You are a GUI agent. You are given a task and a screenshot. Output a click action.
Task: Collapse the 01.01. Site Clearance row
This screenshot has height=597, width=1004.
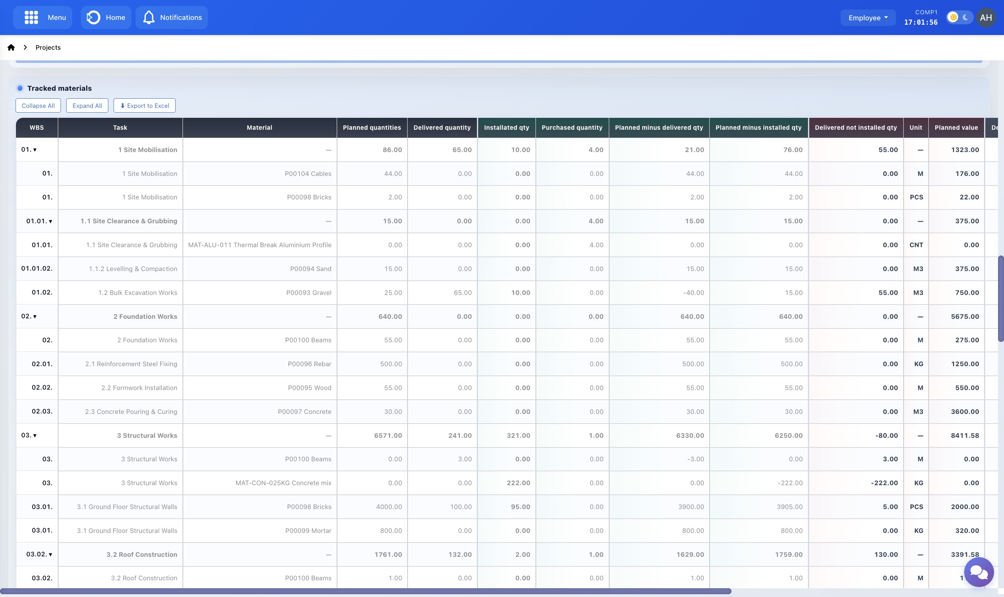[x=50, y=221]
